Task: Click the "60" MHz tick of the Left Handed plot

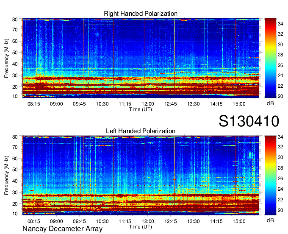Action: (15, 159)
